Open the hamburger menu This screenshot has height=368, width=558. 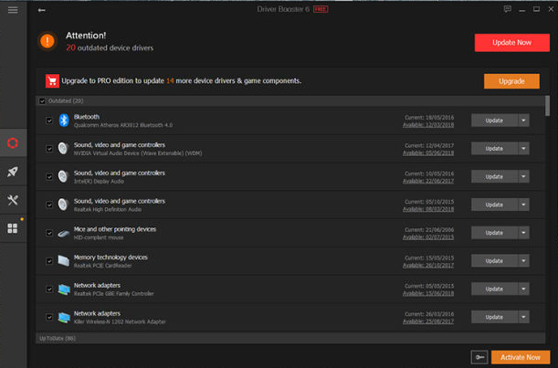click(13, 10)
